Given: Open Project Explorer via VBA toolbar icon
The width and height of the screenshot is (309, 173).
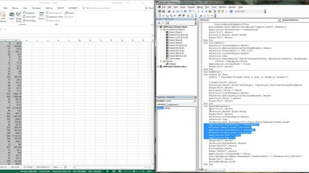Looking at the screenshot, I should pyautogui.click(x=215, y=12).
